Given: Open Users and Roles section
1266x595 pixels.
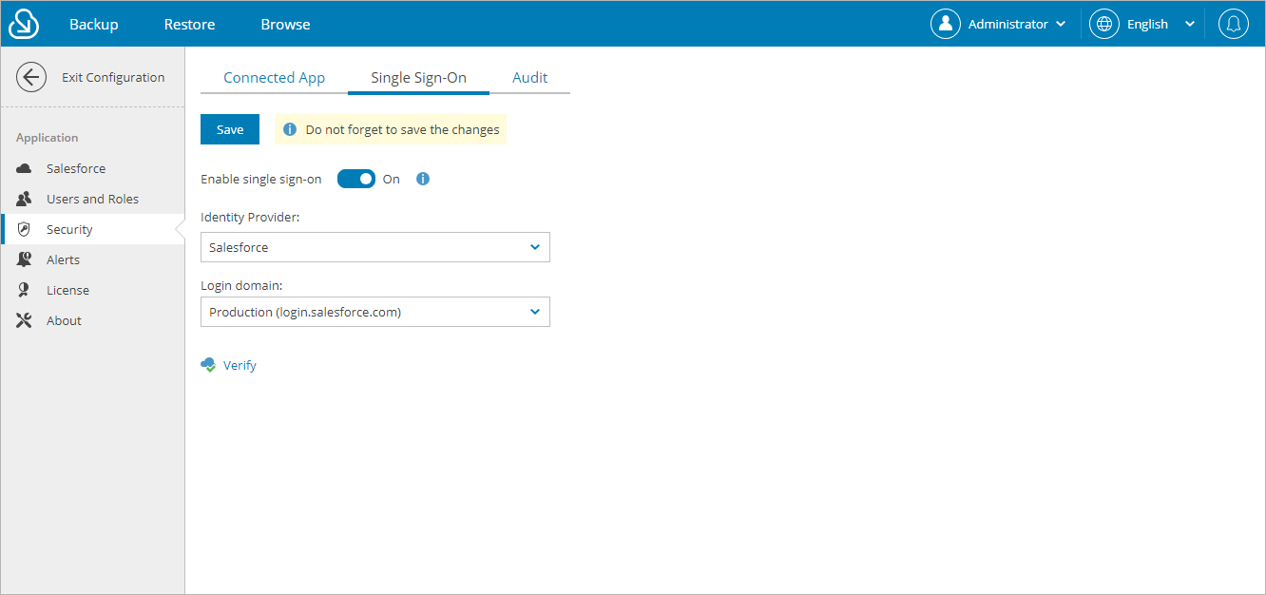Looking at the screenshot, I should (x=93, y=199).
